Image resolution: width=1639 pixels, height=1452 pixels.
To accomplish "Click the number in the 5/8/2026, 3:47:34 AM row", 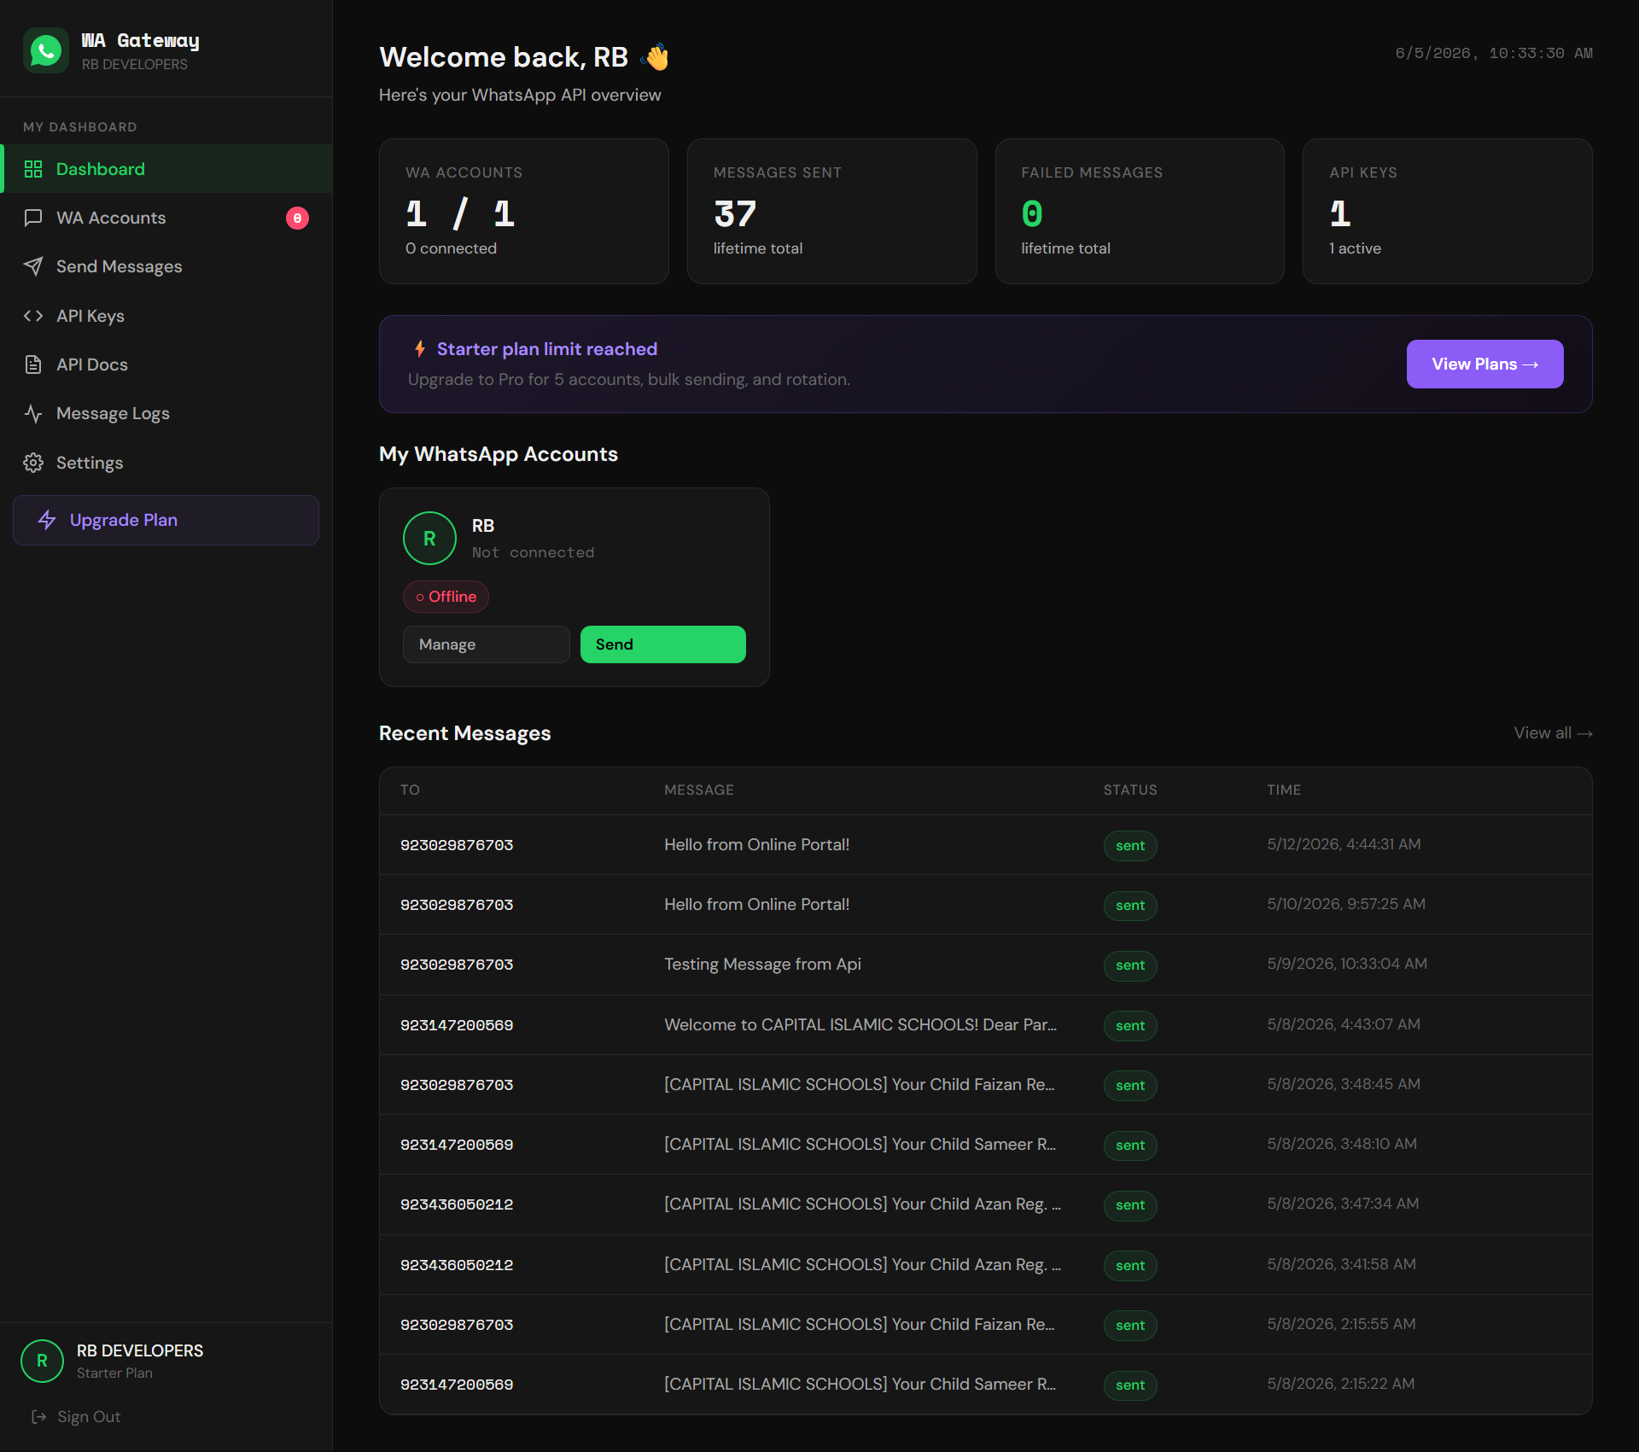I will (x=457, y=1204).
